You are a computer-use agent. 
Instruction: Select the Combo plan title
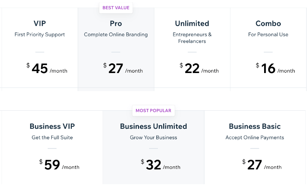[x=268, y=23]
